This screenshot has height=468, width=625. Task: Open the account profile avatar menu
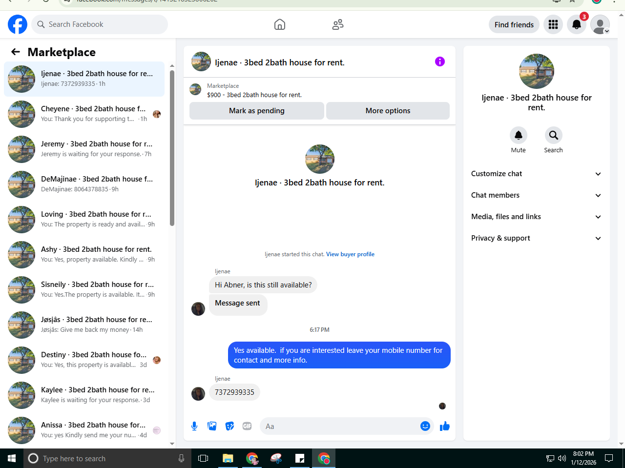[600, 24]
